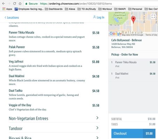Image resolution: width=158 pixels, height=139 pixels.
Task: Open the Apps grid icon in bookmarks bar
Action: coord(4,9)
